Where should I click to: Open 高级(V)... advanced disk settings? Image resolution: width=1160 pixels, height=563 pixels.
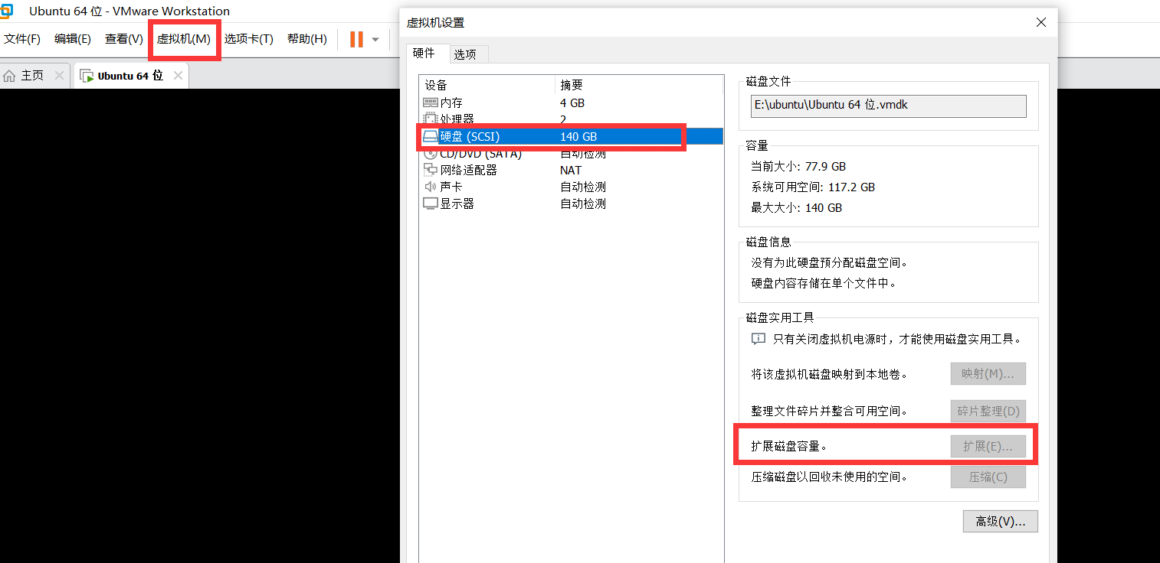(x=1001, y=522)
